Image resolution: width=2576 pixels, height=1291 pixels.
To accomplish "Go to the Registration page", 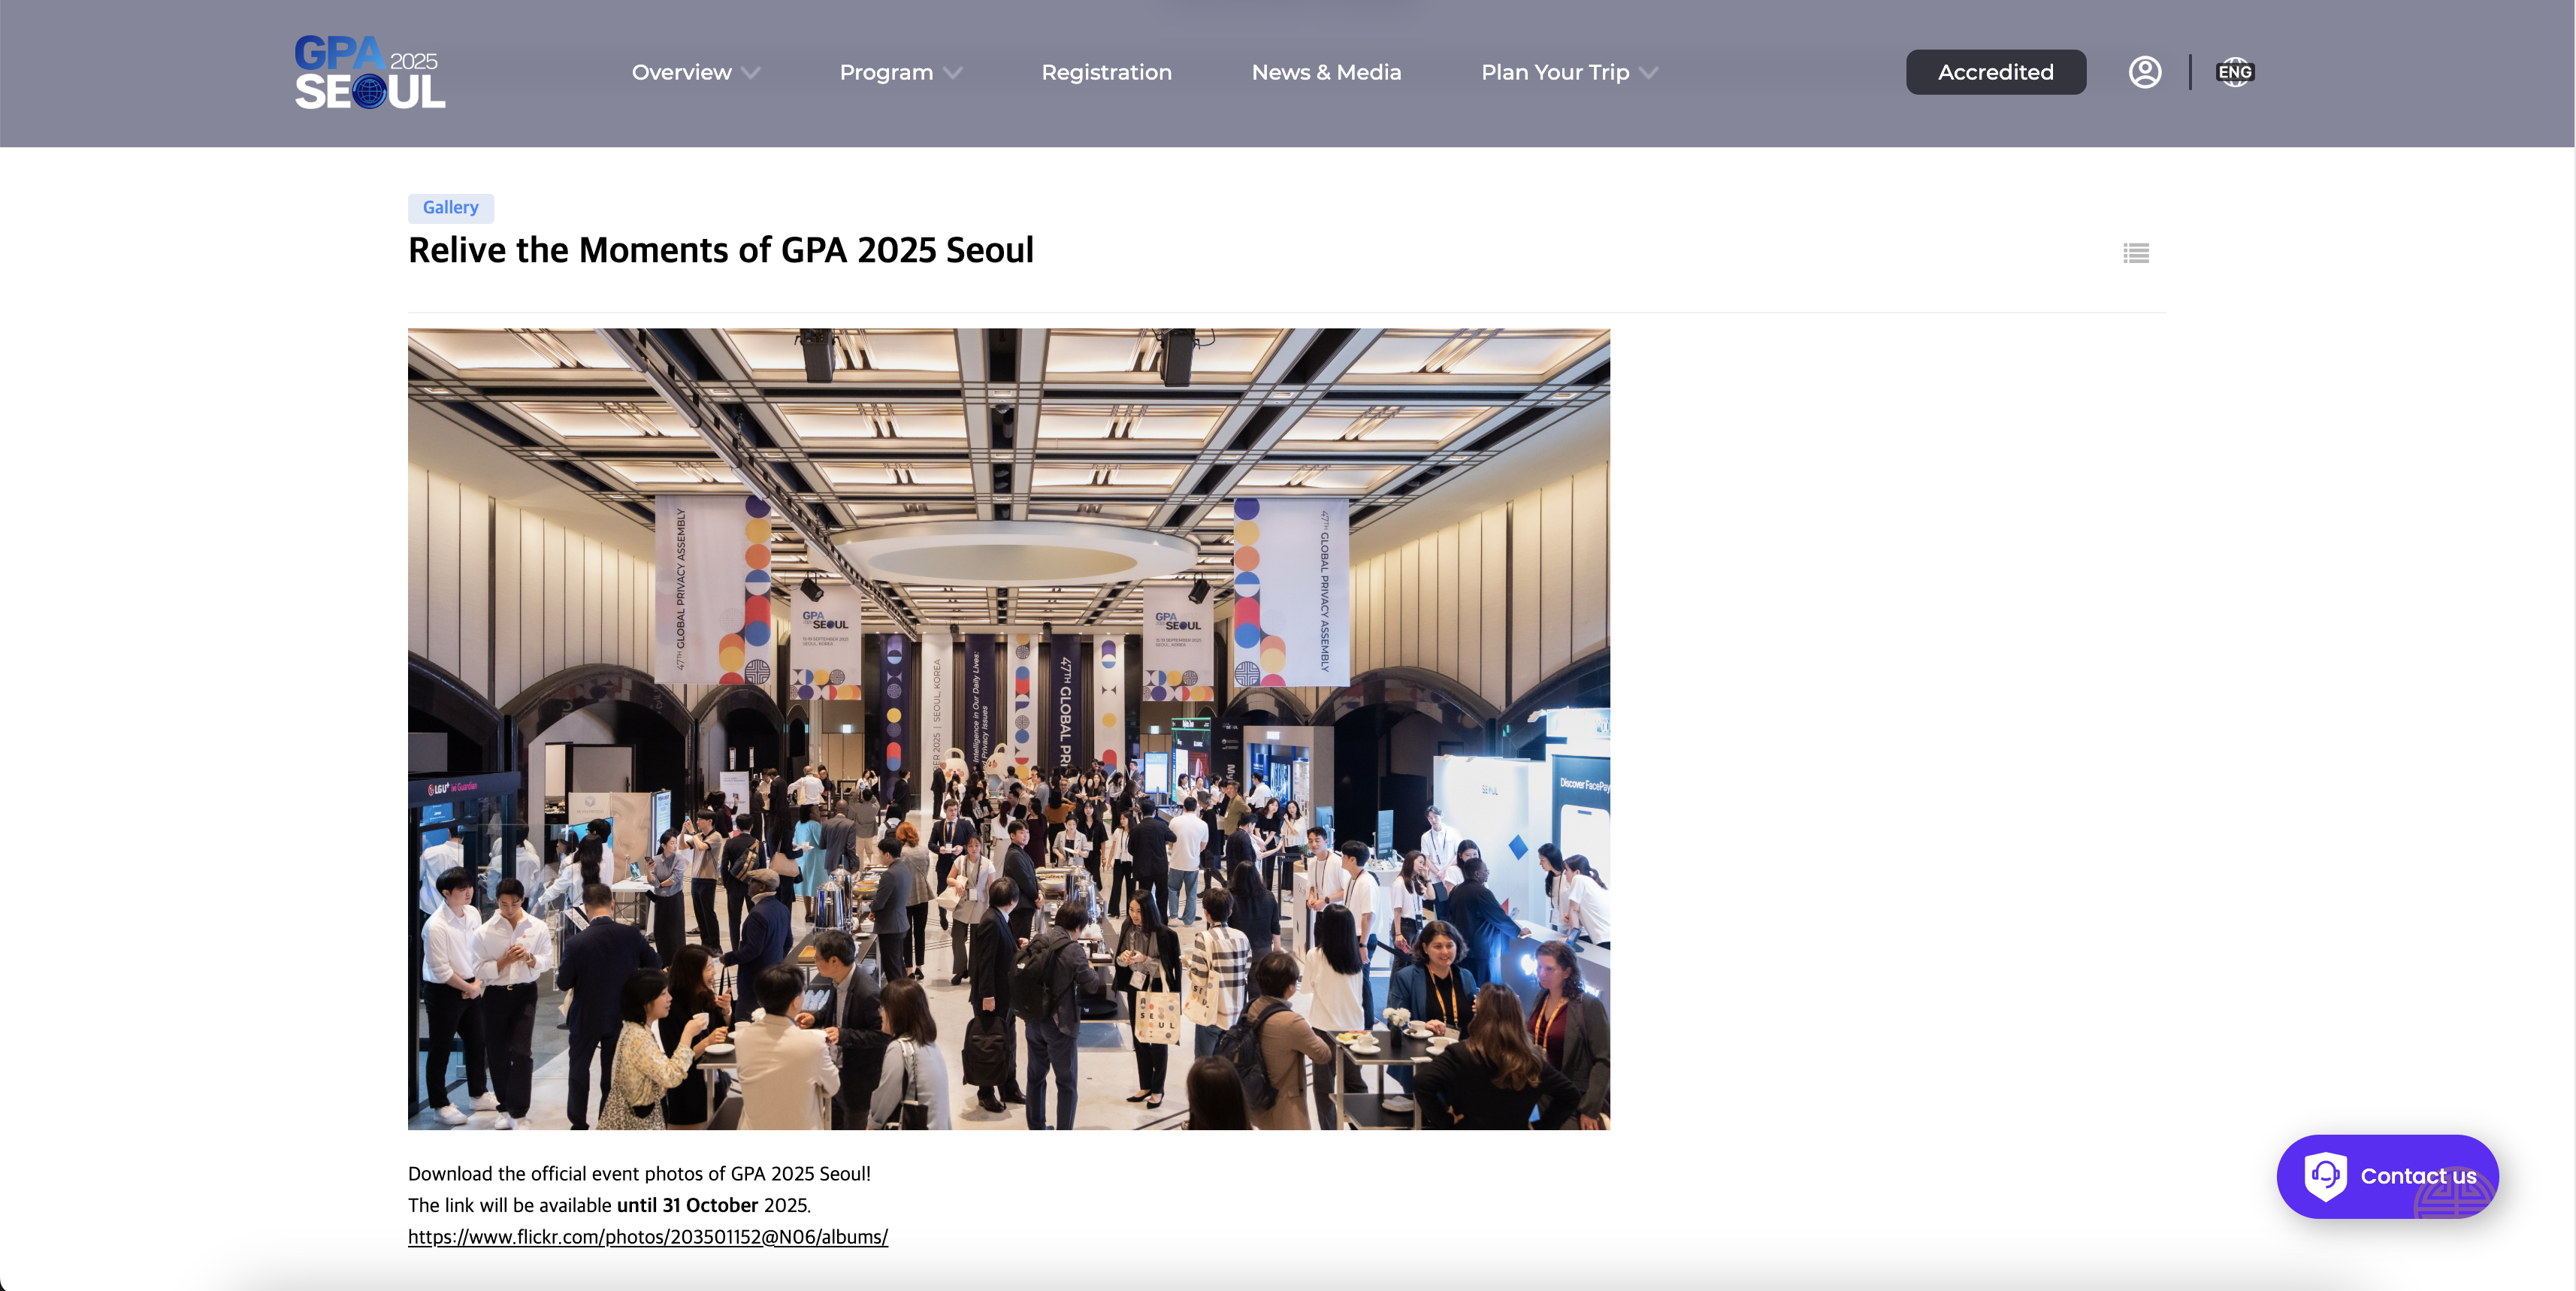I will 1106,72.
